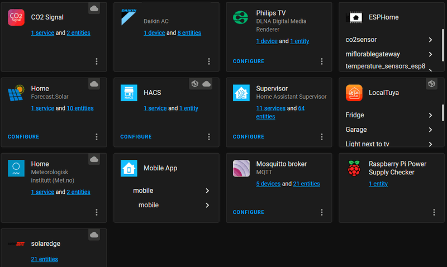Viewport: 447px width, 267px height.
Task: Click the LocalTuya orange logo icon
Action: coord(354,93)
